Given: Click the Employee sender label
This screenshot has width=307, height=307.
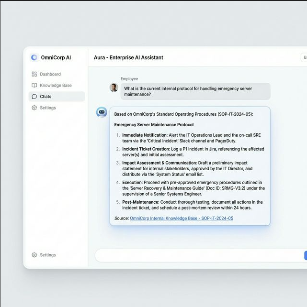Looking at the screenshot, I should coord(129,79).
